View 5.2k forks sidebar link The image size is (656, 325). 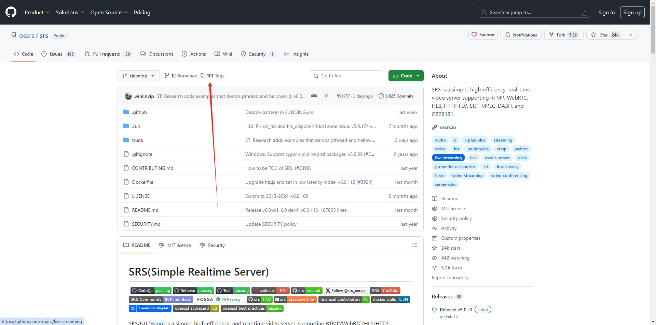pyautogui.click(x=447, y=268)
